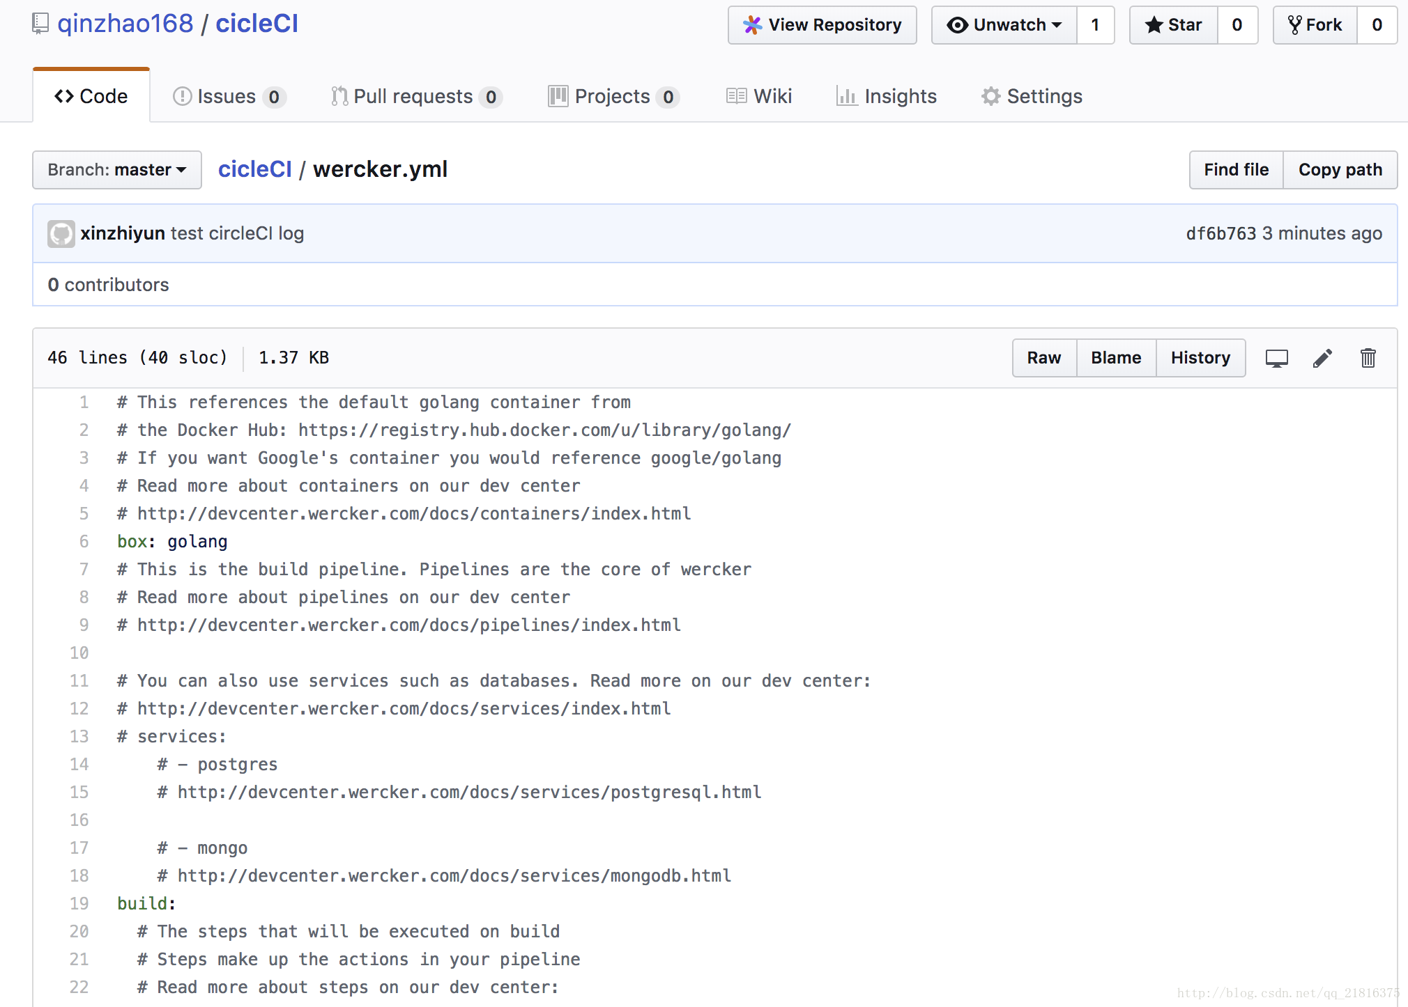Click line number 1
1408x1007 pixels.
coord(84,403)
